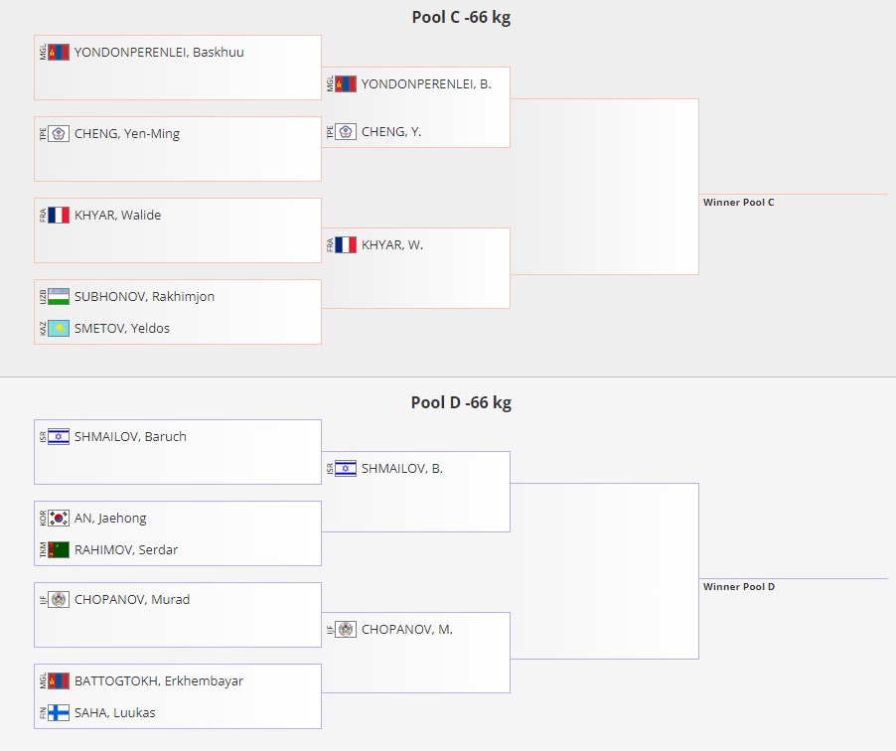Click Mongolia flag beside YONDONPERENLEI, Baskhuu
Image resolution: width=896 pixels, height=751 pixels.
pos(59,52)
